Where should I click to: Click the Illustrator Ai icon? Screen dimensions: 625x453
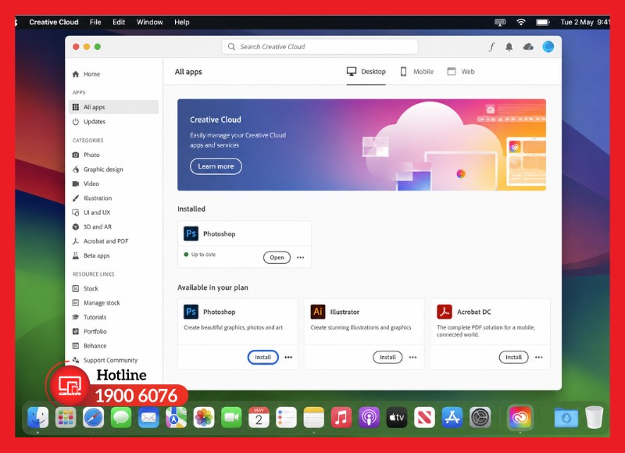pos(318,312)
